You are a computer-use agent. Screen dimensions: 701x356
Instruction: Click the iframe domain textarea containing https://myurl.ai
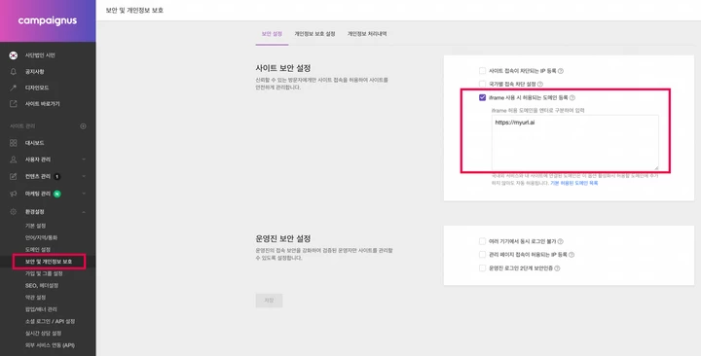coord(575,142)
